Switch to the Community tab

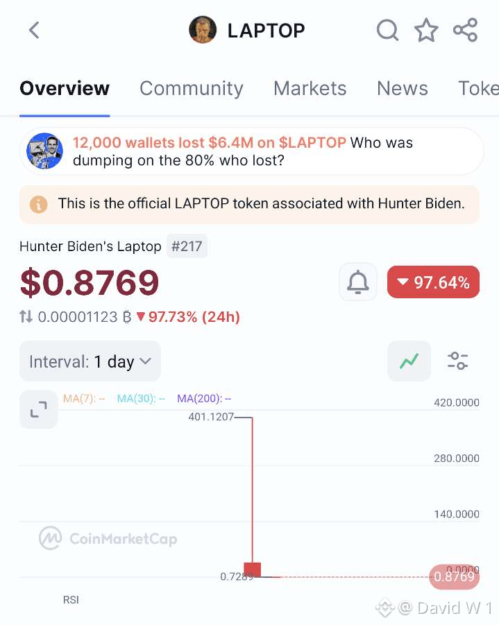[x=191, y=89]
